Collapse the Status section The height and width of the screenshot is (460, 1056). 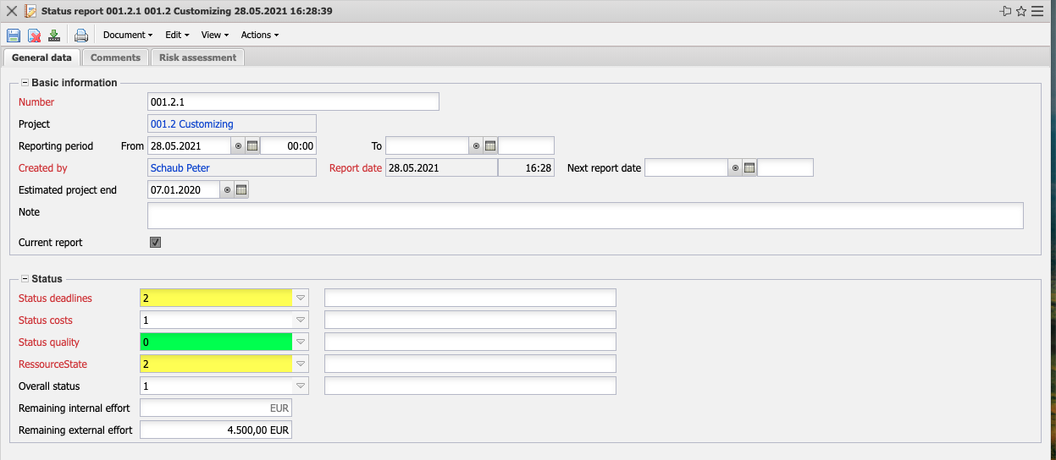(25, 279)
